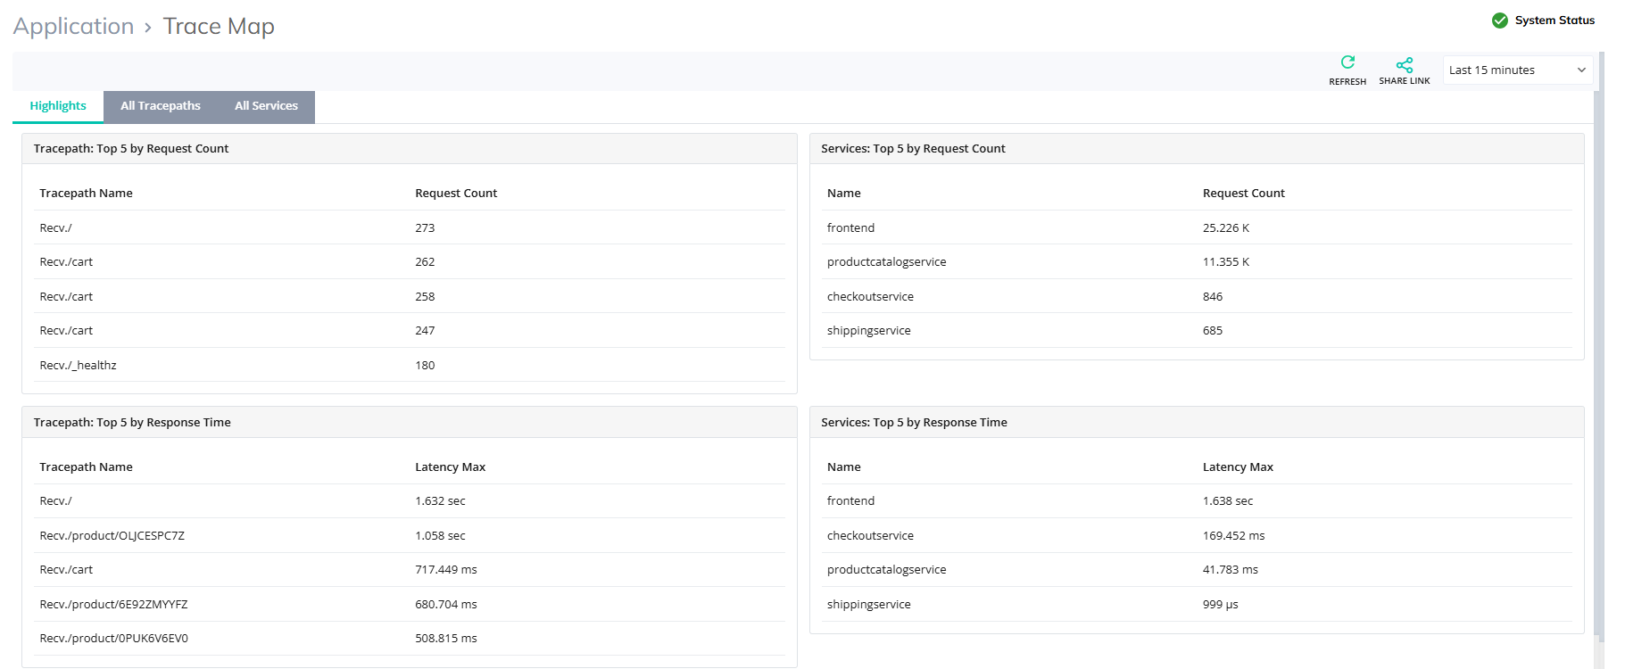The width and height of the screenshot is (1625, 669).
Task: Click the 508.815 ms latency value
Action: point(445,639)
